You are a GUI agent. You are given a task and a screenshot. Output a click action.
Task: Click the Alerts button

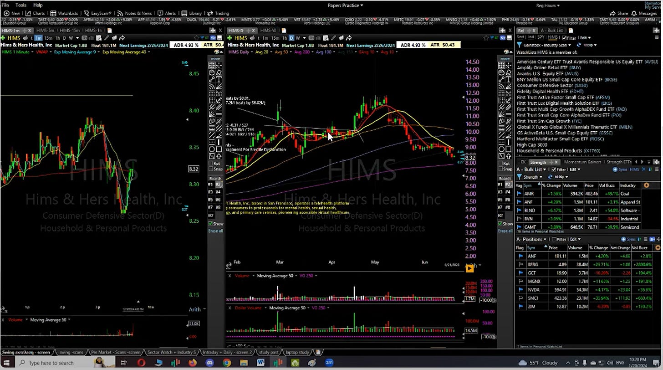point(167,13)
